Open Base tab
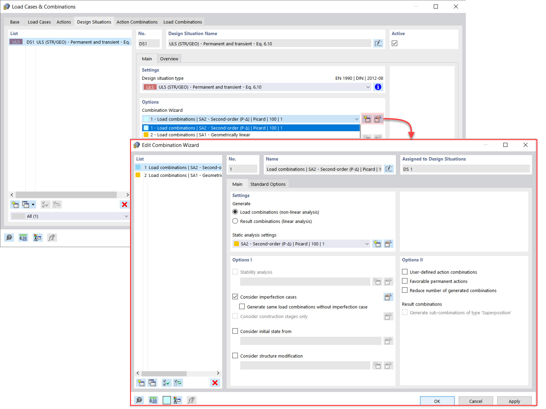 pyautogui.click(x=15, y=22)
